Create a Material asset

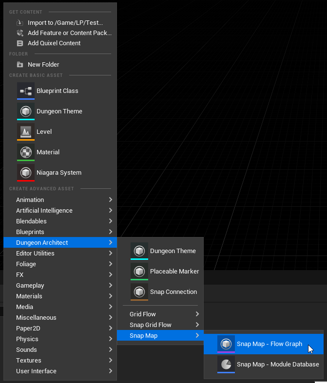coord(60,152)
